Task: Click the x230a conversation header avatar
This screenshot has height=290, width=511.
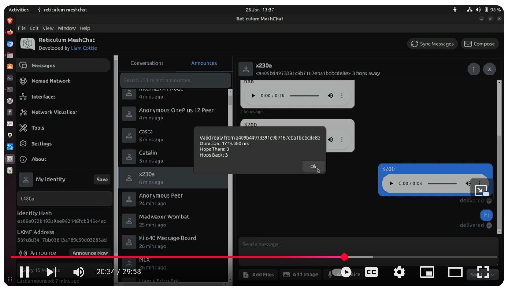Action: pos(246,69)
